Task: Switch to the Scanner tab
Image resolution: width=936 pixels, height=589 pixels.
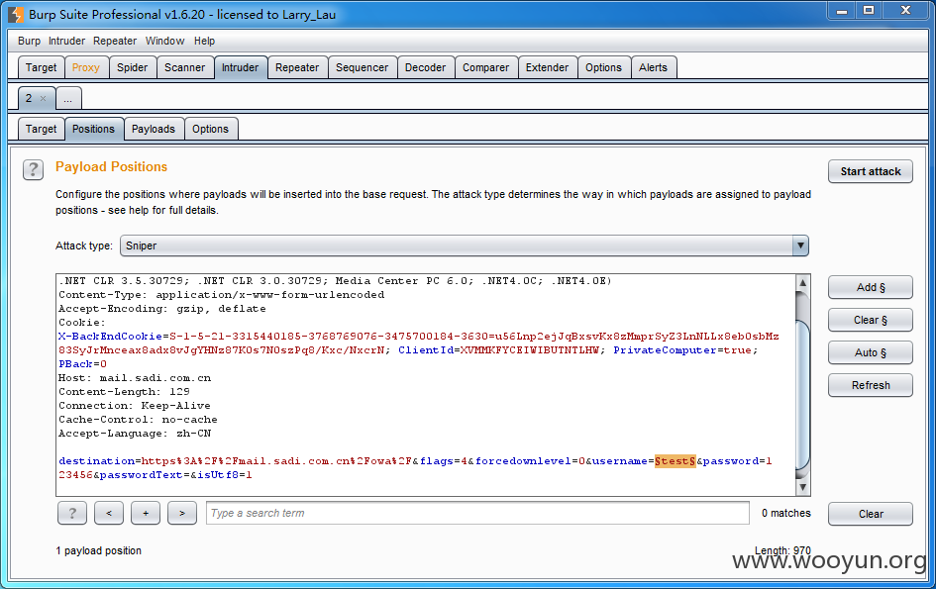Action: [184, 67]
